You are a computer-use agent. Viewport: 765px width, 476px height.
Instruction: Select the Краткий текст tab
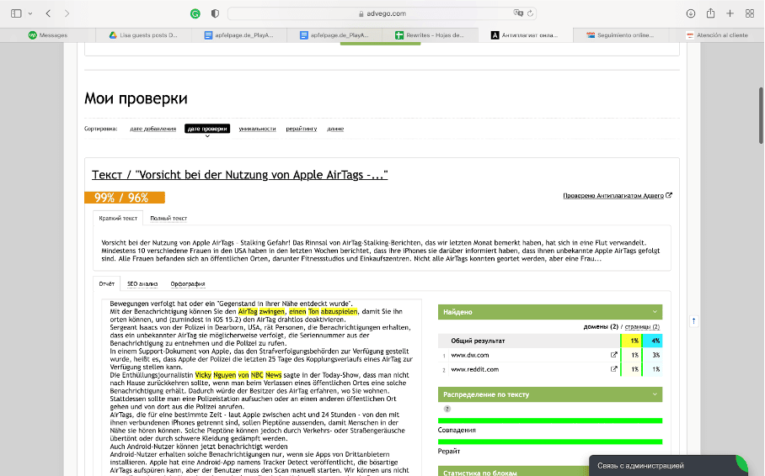click(118, 219)
